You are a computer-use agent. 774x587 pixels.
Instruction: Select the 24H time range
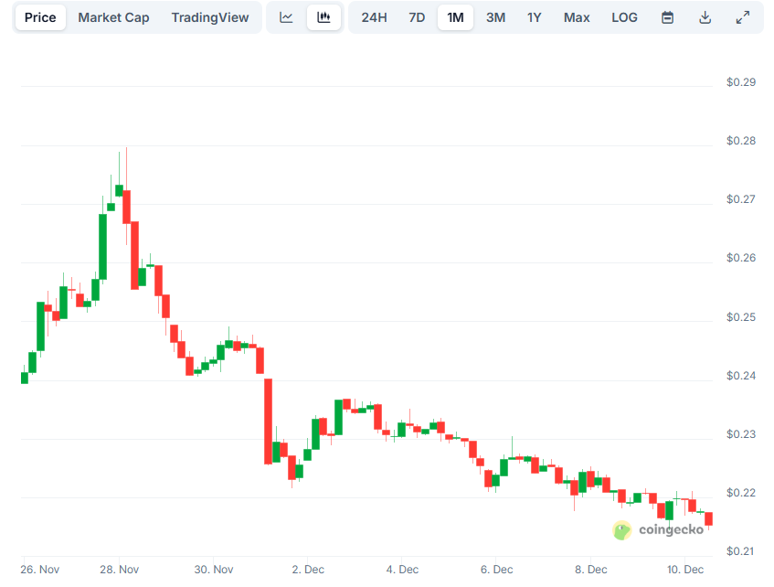374,17
